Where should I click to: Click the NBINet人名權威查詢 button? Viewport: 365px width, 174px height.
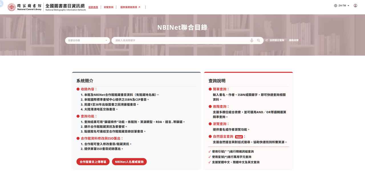pos(129,162)
